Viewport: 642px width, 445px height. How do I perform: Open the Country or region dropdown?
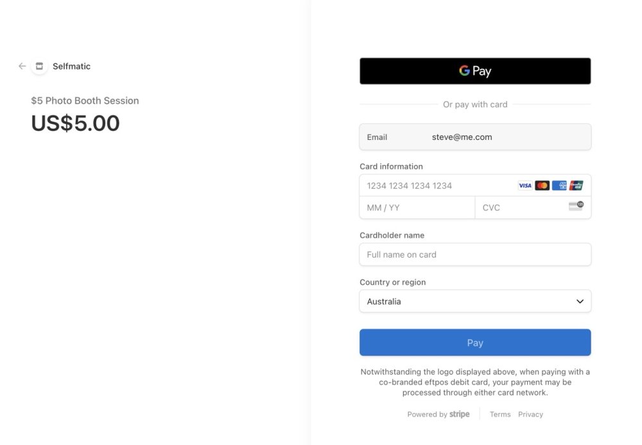(x=475, y=301)
